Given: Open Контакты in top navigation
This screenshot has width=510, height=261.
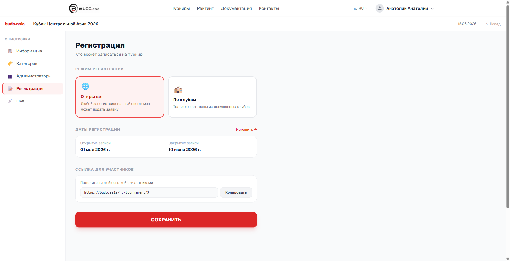Looking at the screenshot, I should [269, 8].
